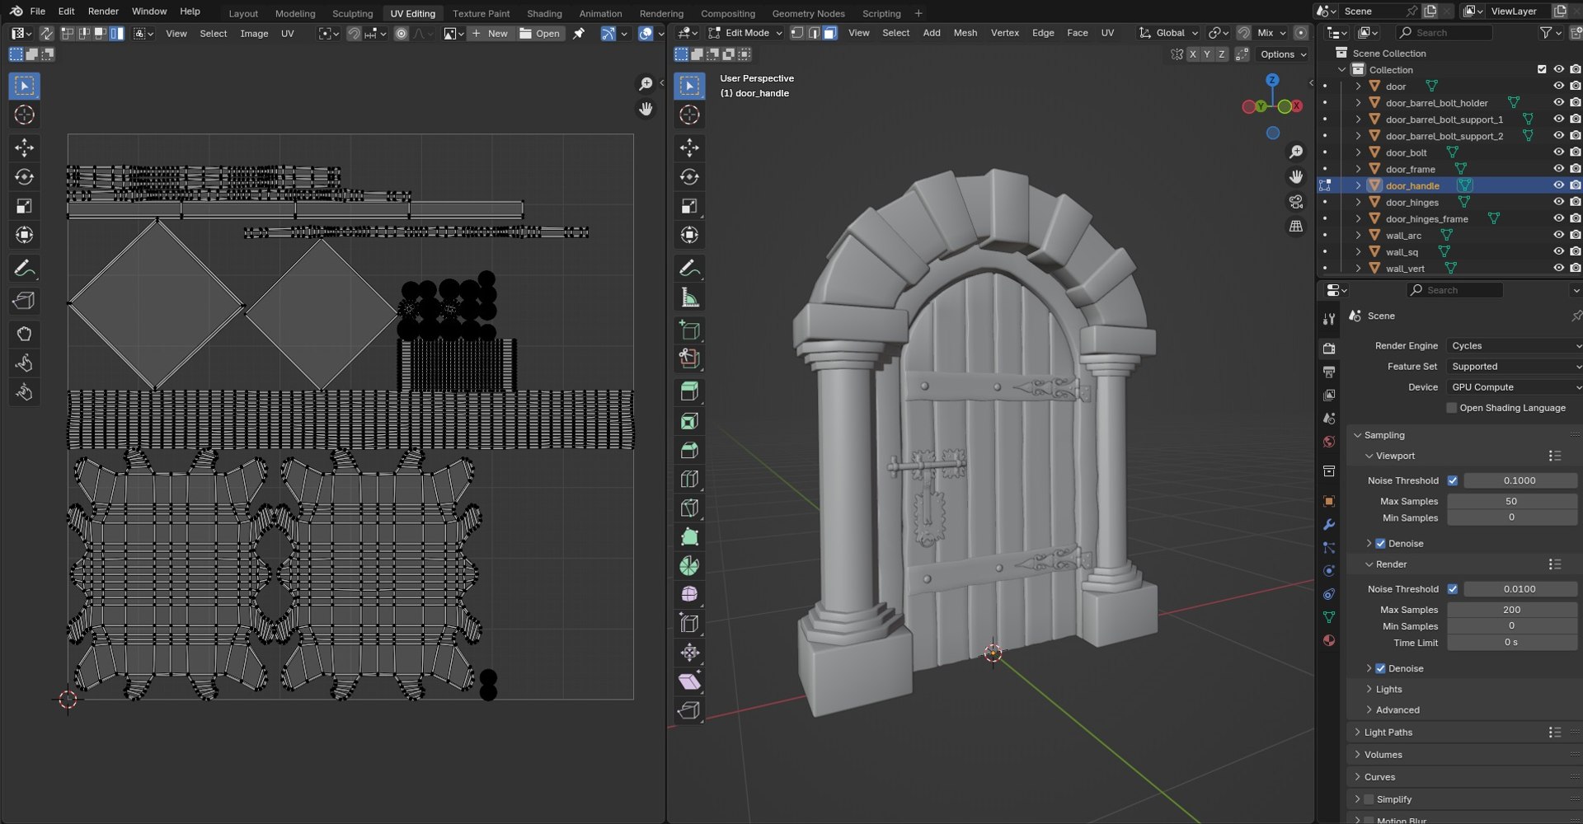Hide door_frame in viewport
This screenshot has width=1583, height=824.
click(x=1558, y=169)
